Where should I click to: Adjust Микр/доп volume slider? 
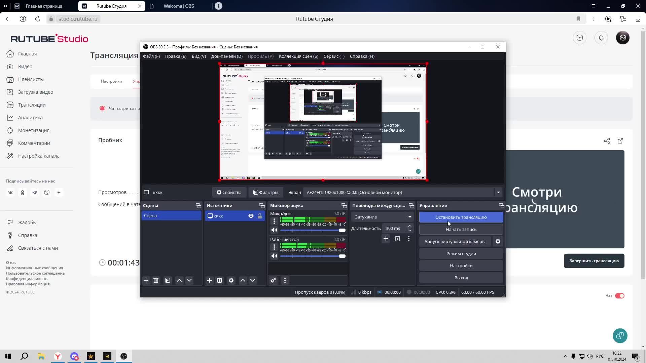(313, 230)
